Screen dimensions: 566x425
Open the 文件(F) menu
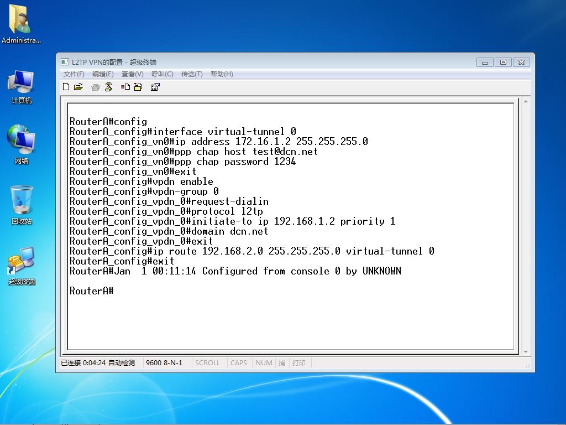tap(74, 74)
